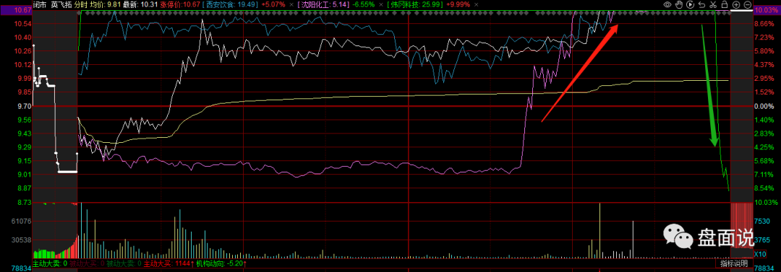Zoom in with the plus circle icon

tap(735, 4)
